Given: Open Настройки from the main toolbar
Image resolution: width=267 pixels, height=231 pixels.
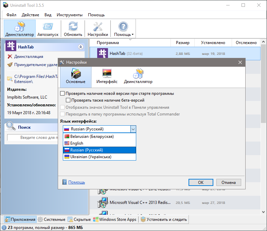Looking at the screenshot, I should point(98,28).
